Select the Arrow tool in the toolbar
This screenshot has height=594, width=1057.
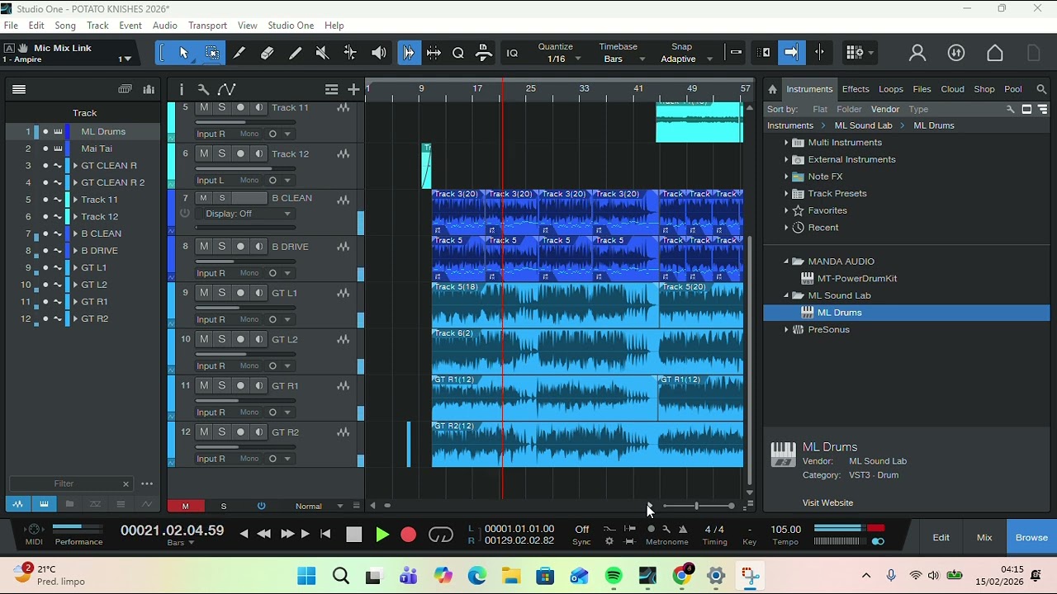click(x=183, y=53)
